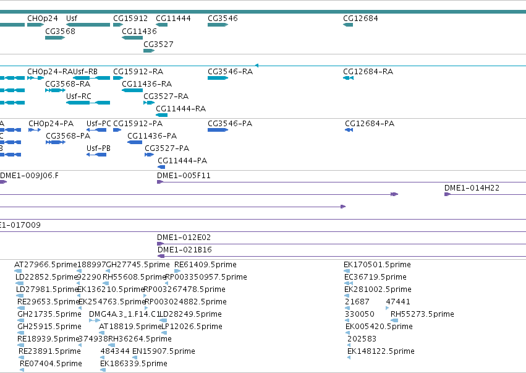Select protein Usf-PC label
526x373 pixels.
[x=99, y=124]
